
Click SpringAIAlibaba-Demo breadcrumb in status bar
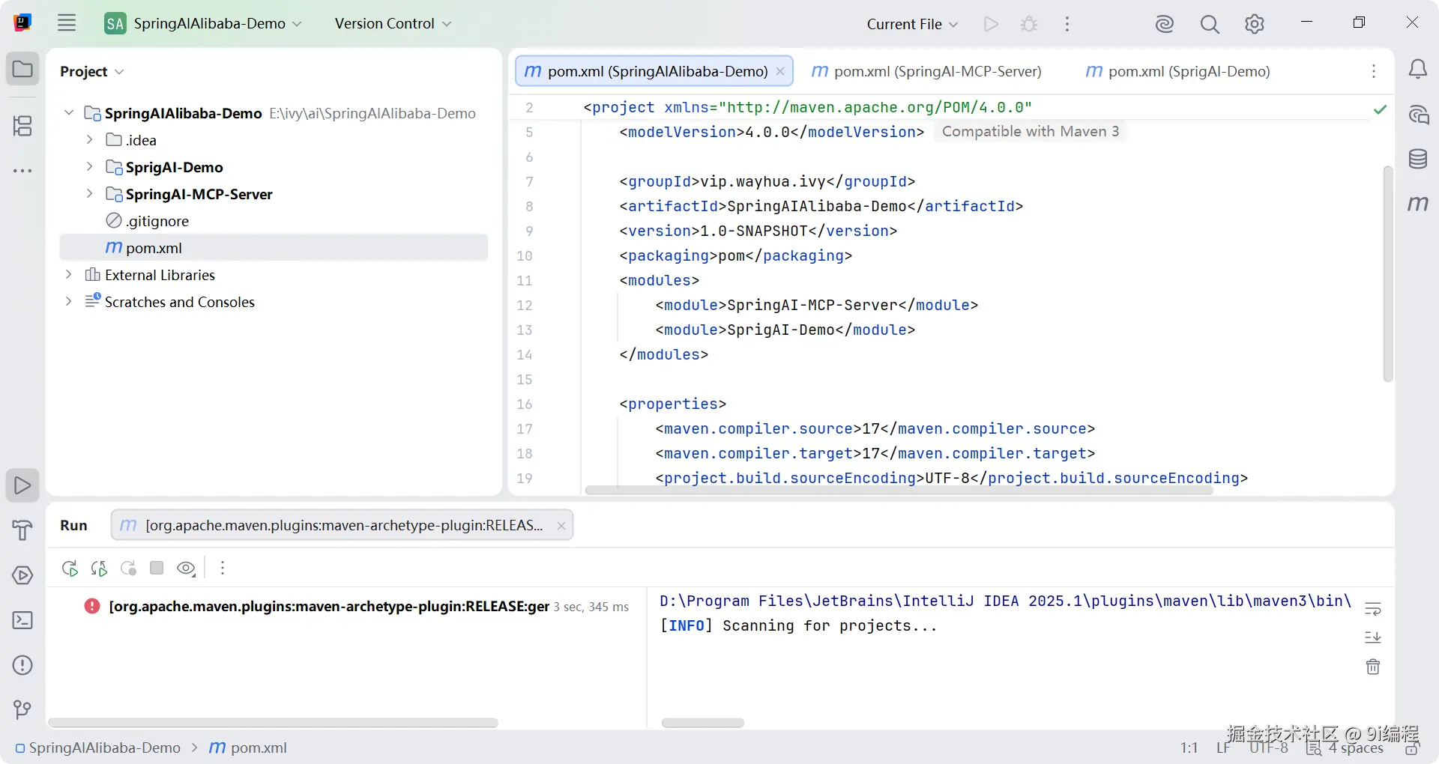(x=97, y=748)
